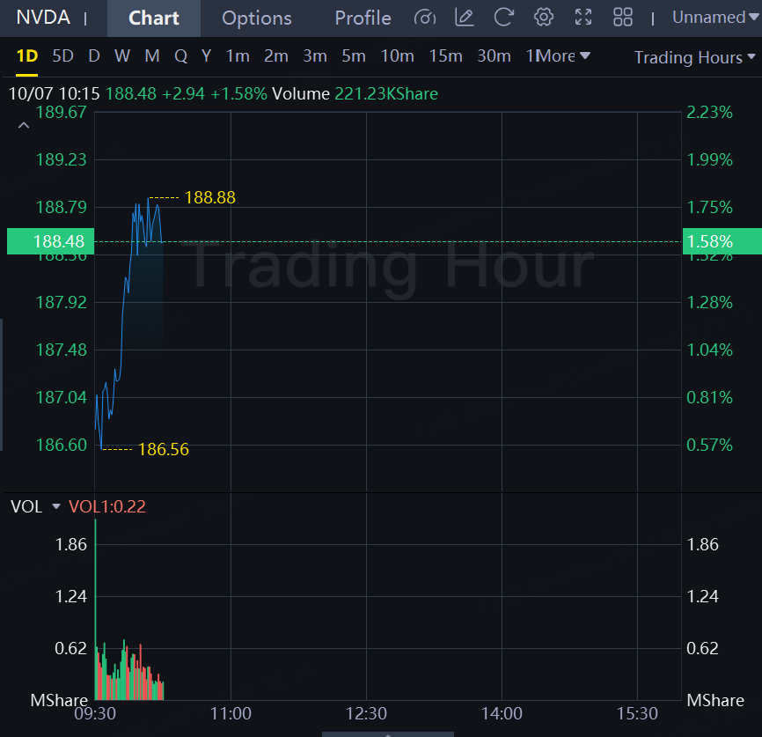
Task: Click the 188.88 high price marker
Action: point(210,197)
